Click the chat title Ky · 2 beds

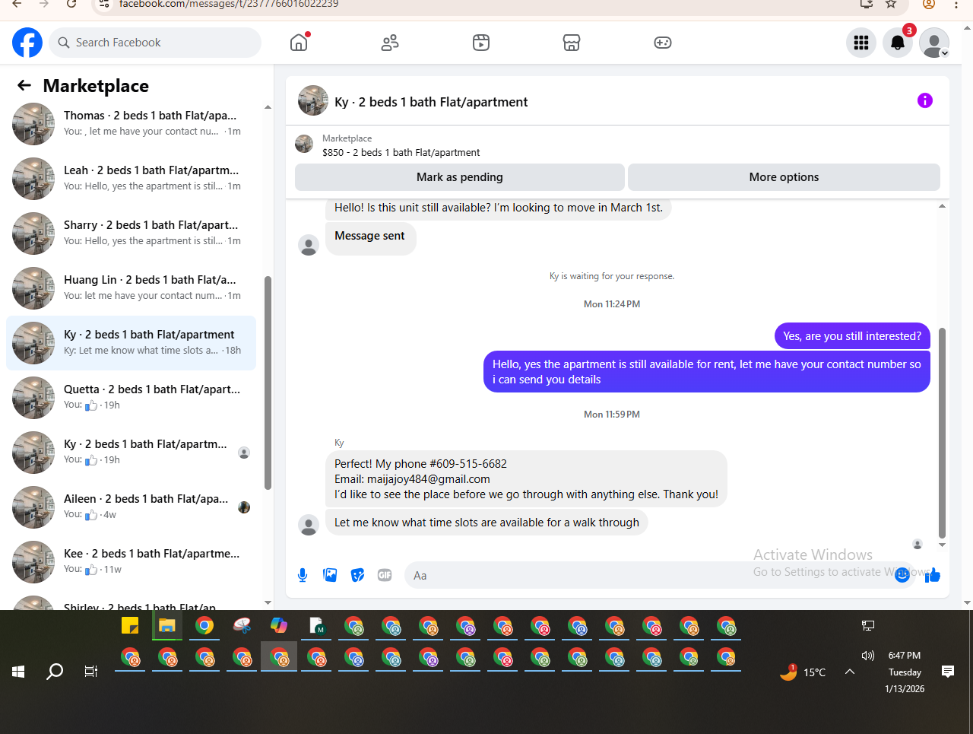[431, 102]
